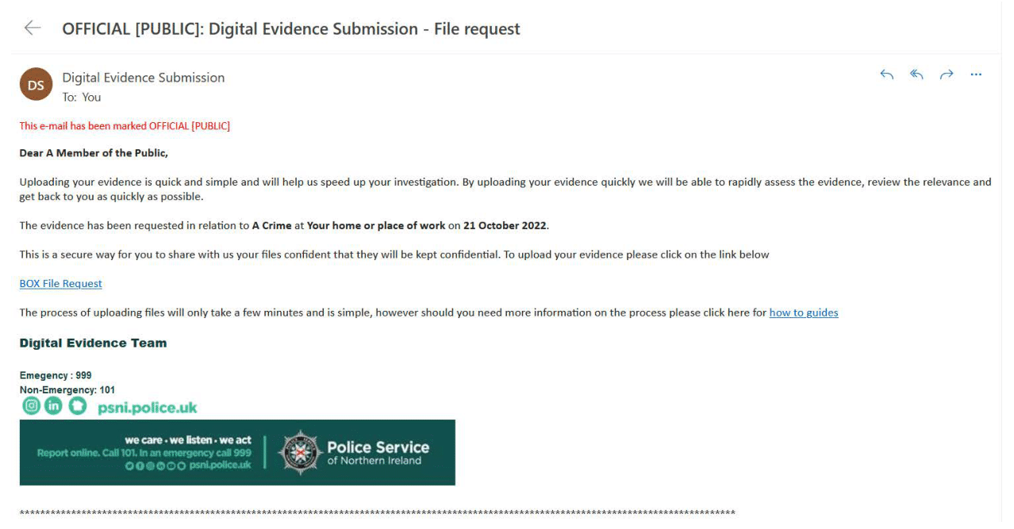Click the sender name Digital Evidence Submission
The height and width of the screenshot is (529, 1014).
point(143,77)
